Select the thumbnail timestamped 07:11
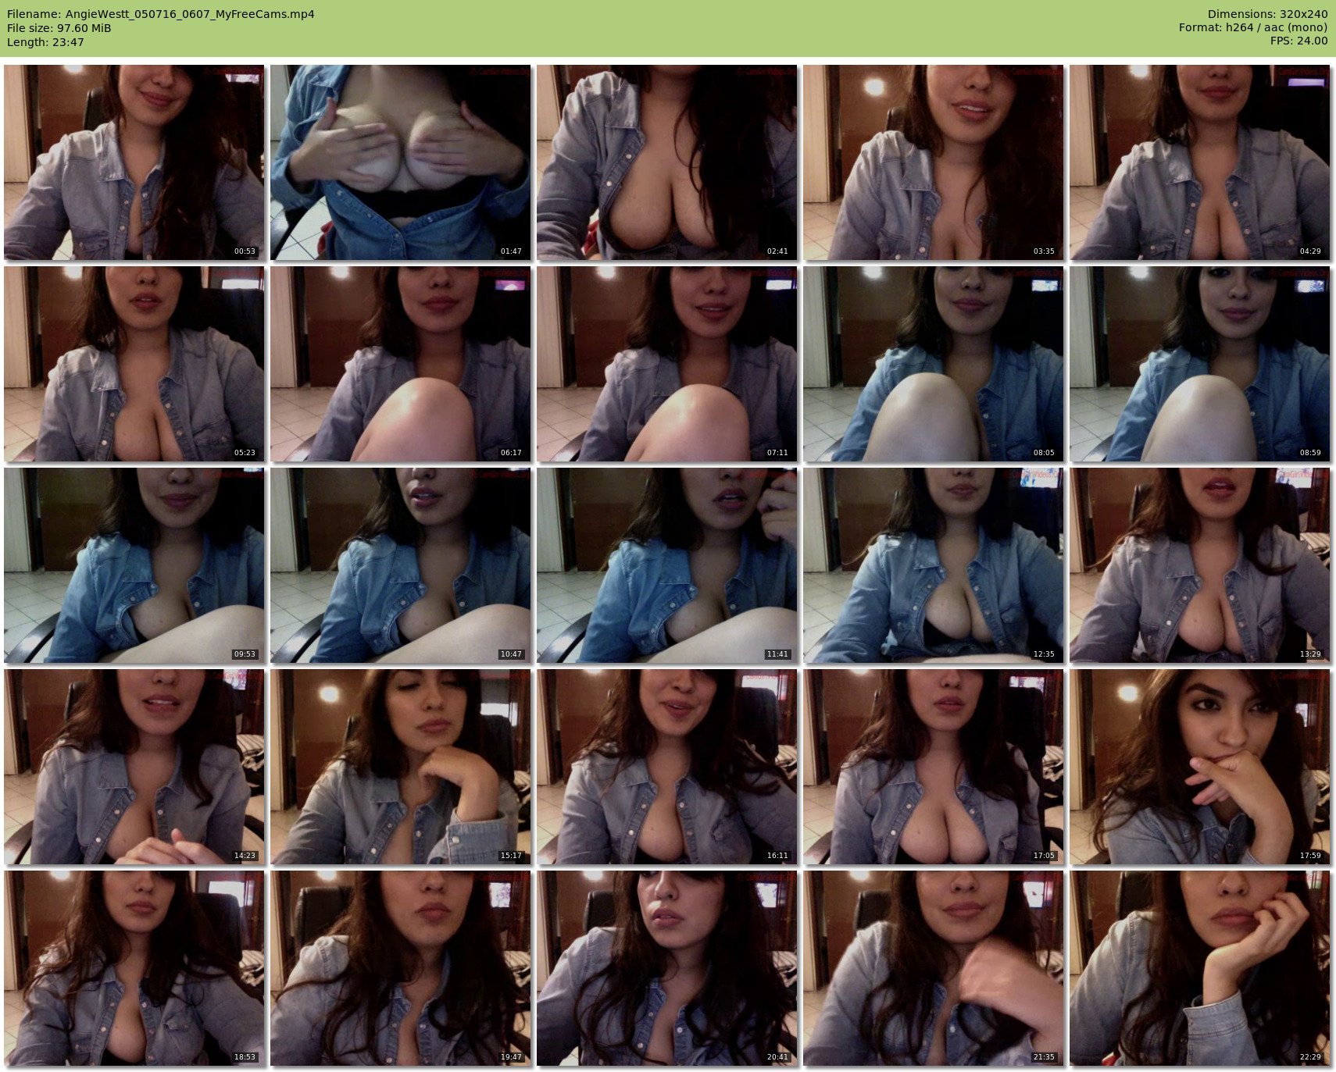Image resolution: width=1336 pixels, height=1072 pixels. pyautogui.click(x=666, y=364)
